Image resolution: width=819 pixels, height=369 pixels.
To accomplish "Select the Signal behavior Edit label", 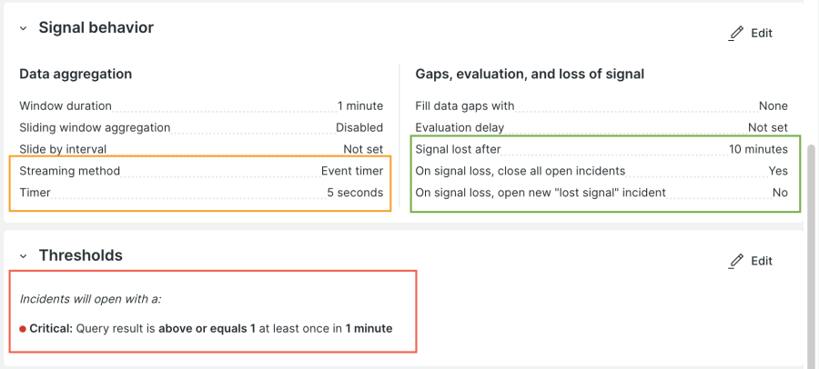I will tap(762, 34).
